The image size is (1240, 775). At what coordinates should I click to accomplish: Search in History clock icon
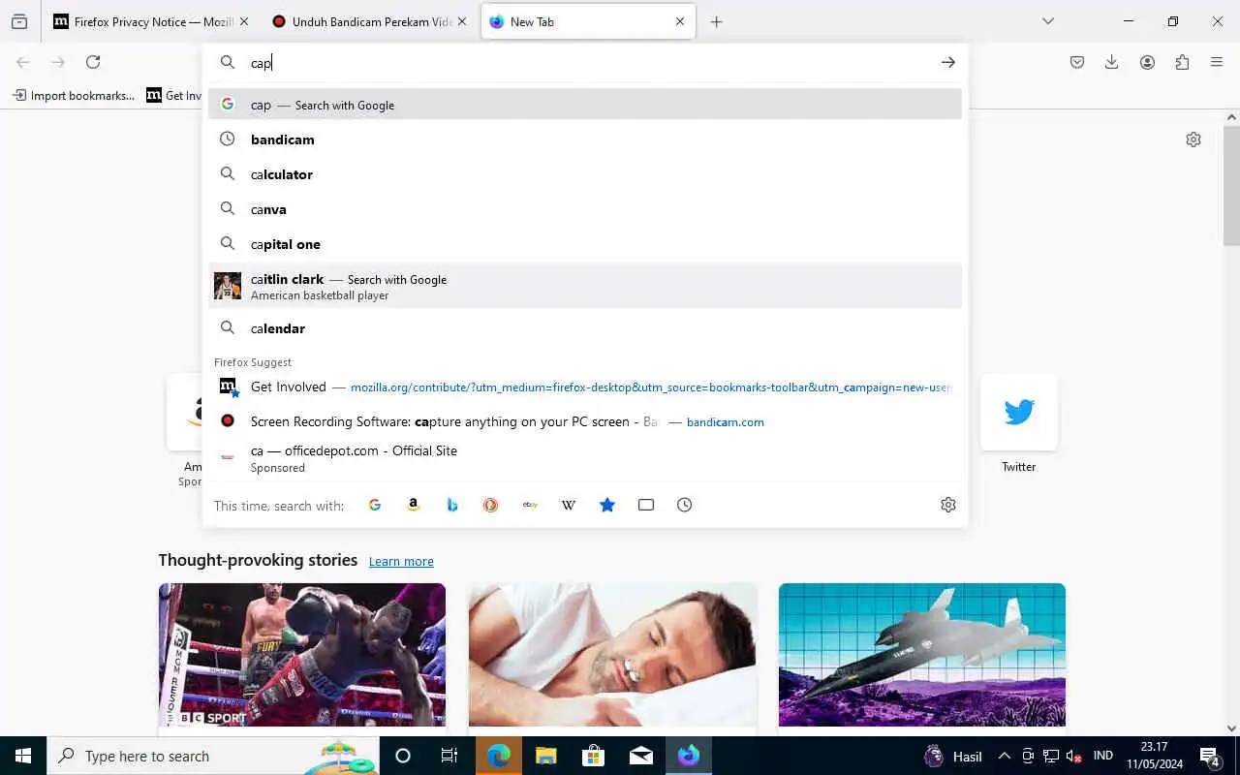point(685,505)
